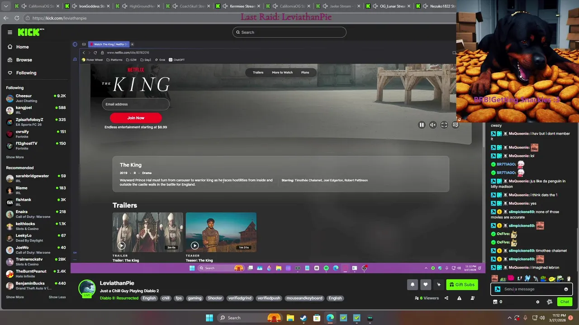
Task: Open fishtank recommended channel
Action: 35,202
